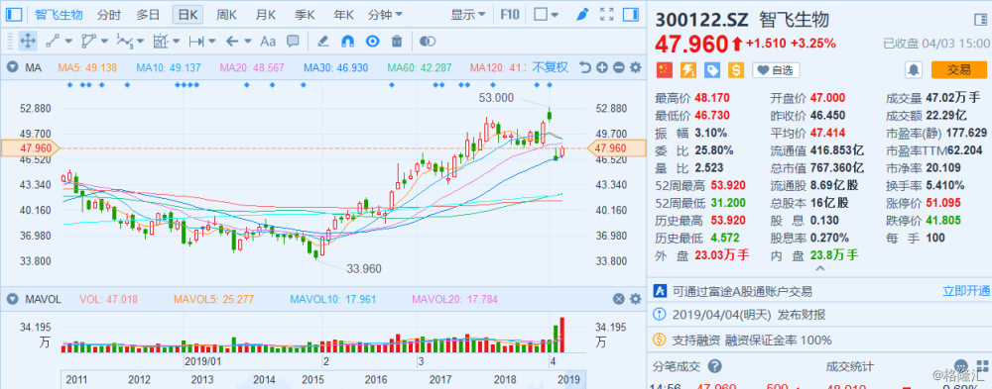
Task: Open price alert bell icon
Action: click(914, 70)
